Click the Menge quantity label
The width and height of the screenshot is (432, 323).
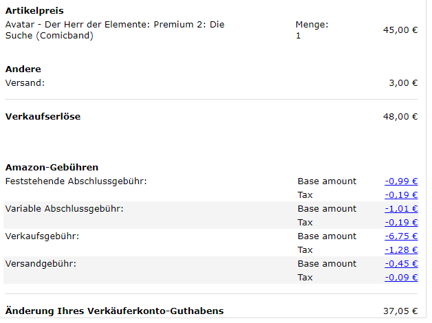(x=312, y=25)
